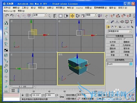Viewport: 137px width, 103px height.
Task: Click the Undo arrow in the main toolbar
Action: [7, 16]
